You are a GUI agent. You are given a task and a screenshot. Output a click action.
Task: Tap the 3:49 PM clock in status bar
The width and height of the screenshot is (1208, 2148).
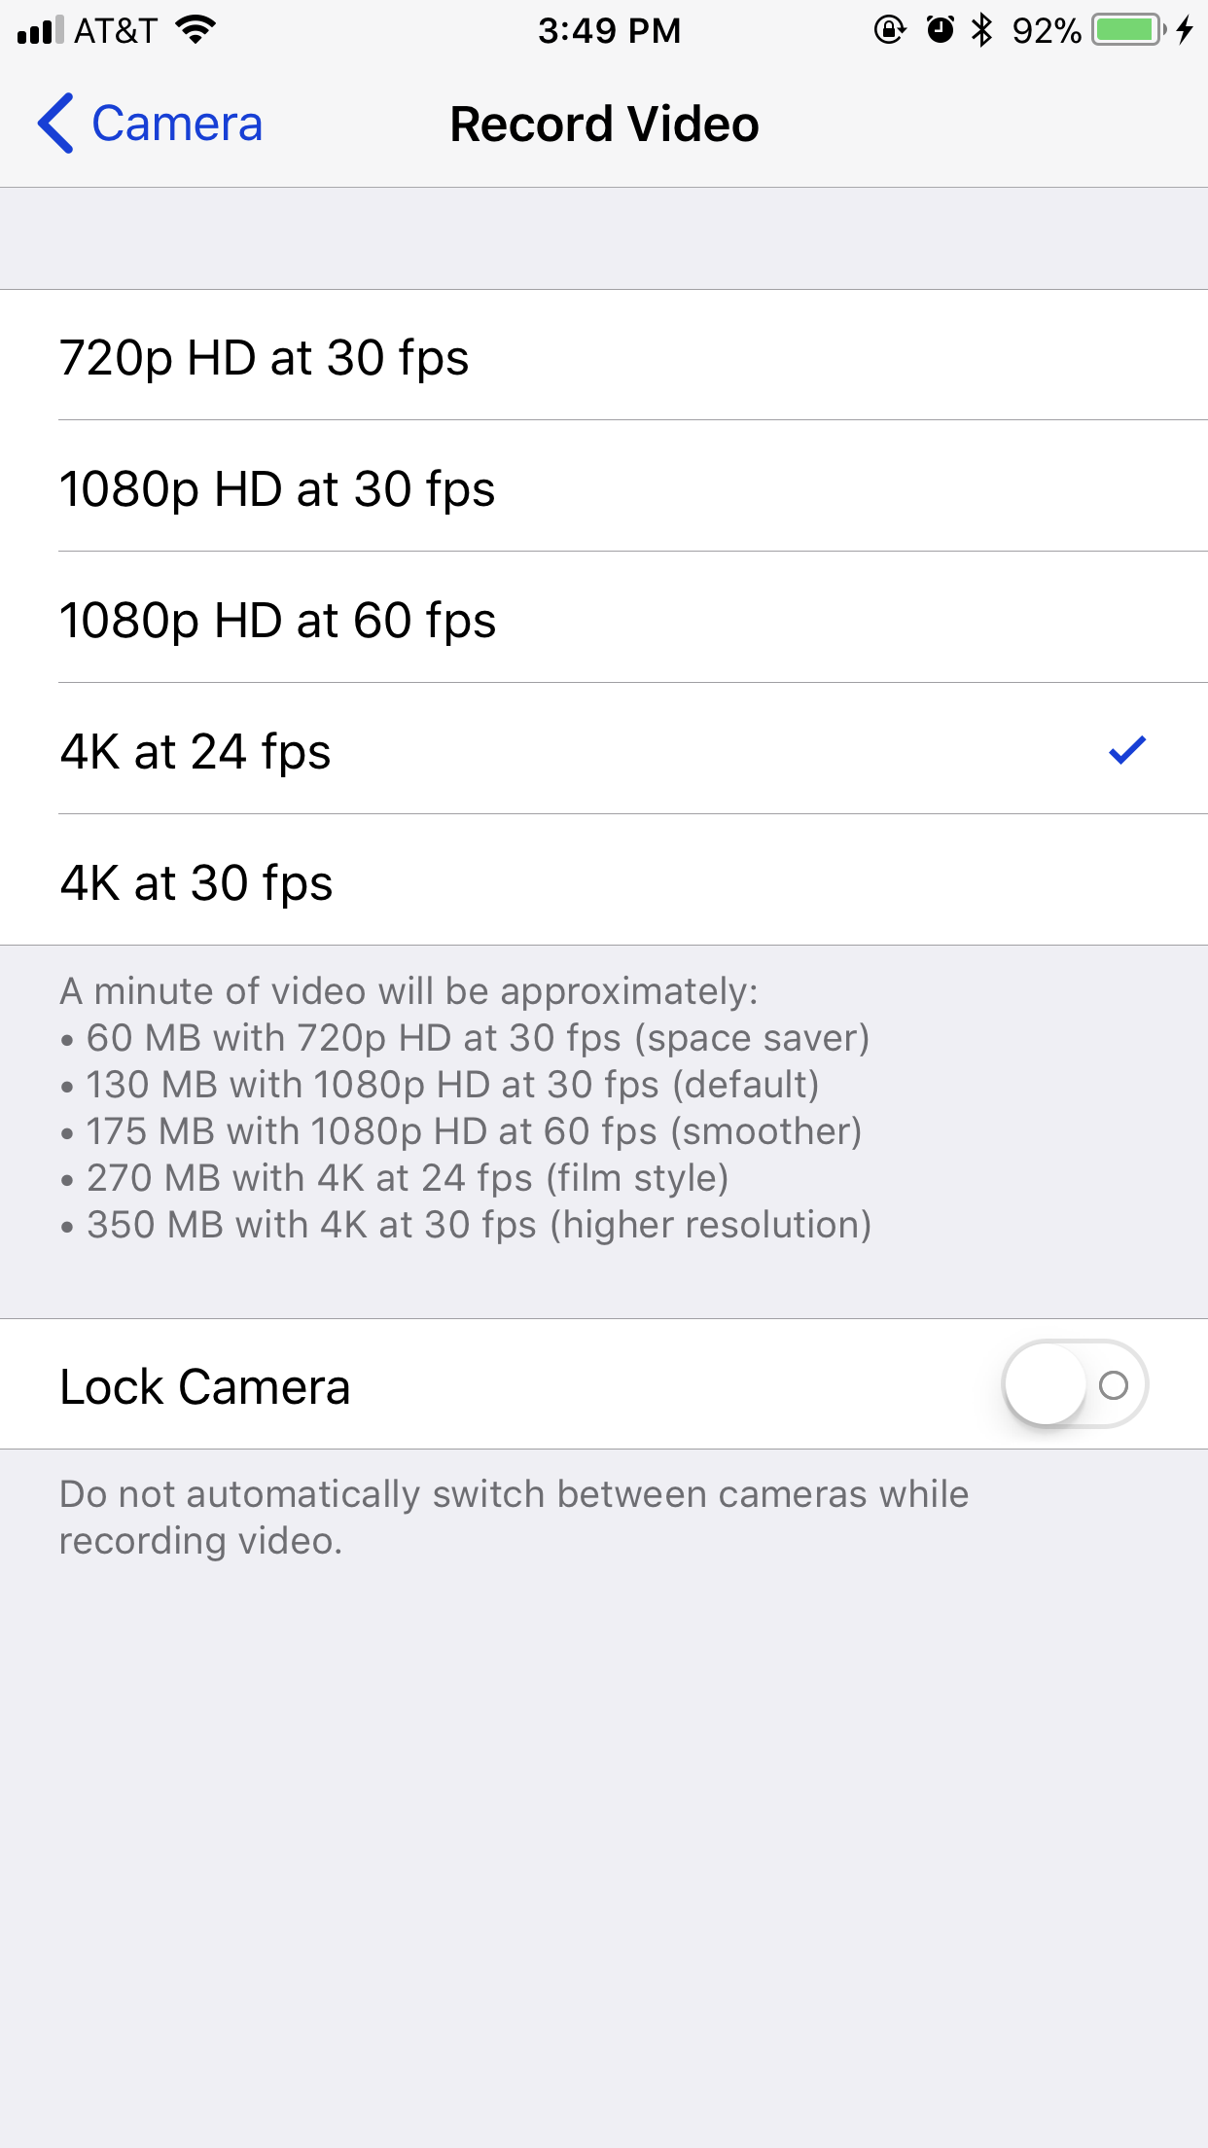[609, 30]
